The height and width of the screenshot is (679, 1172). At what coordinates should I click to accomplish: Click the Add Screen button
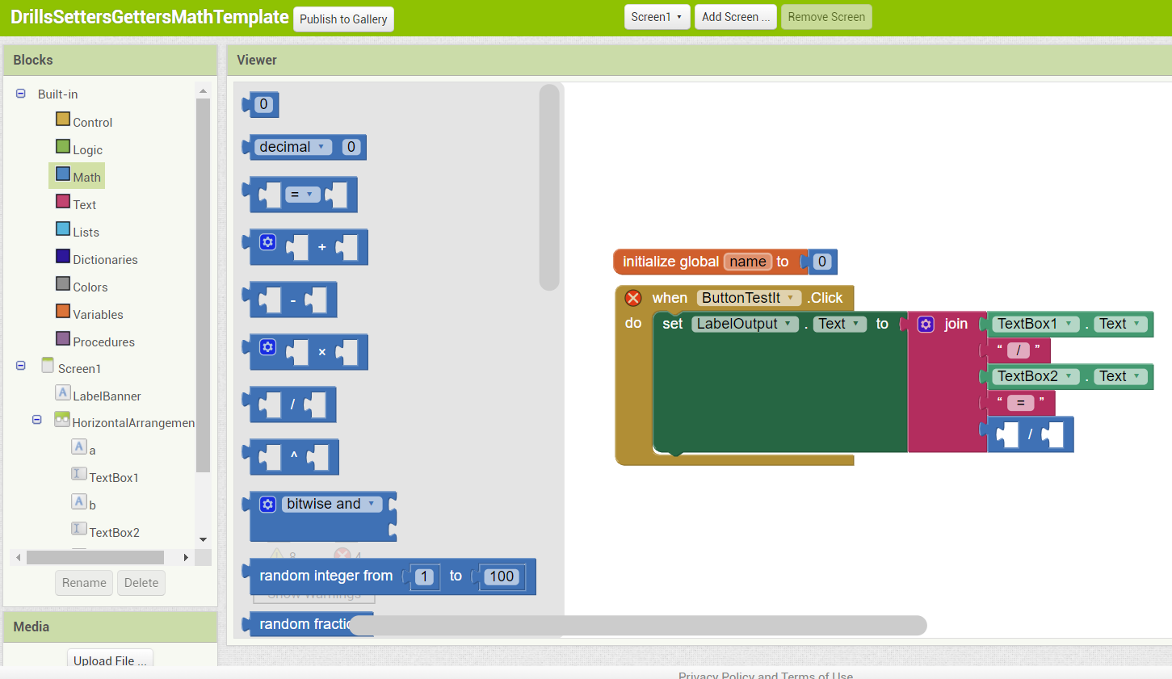[735, 16]
